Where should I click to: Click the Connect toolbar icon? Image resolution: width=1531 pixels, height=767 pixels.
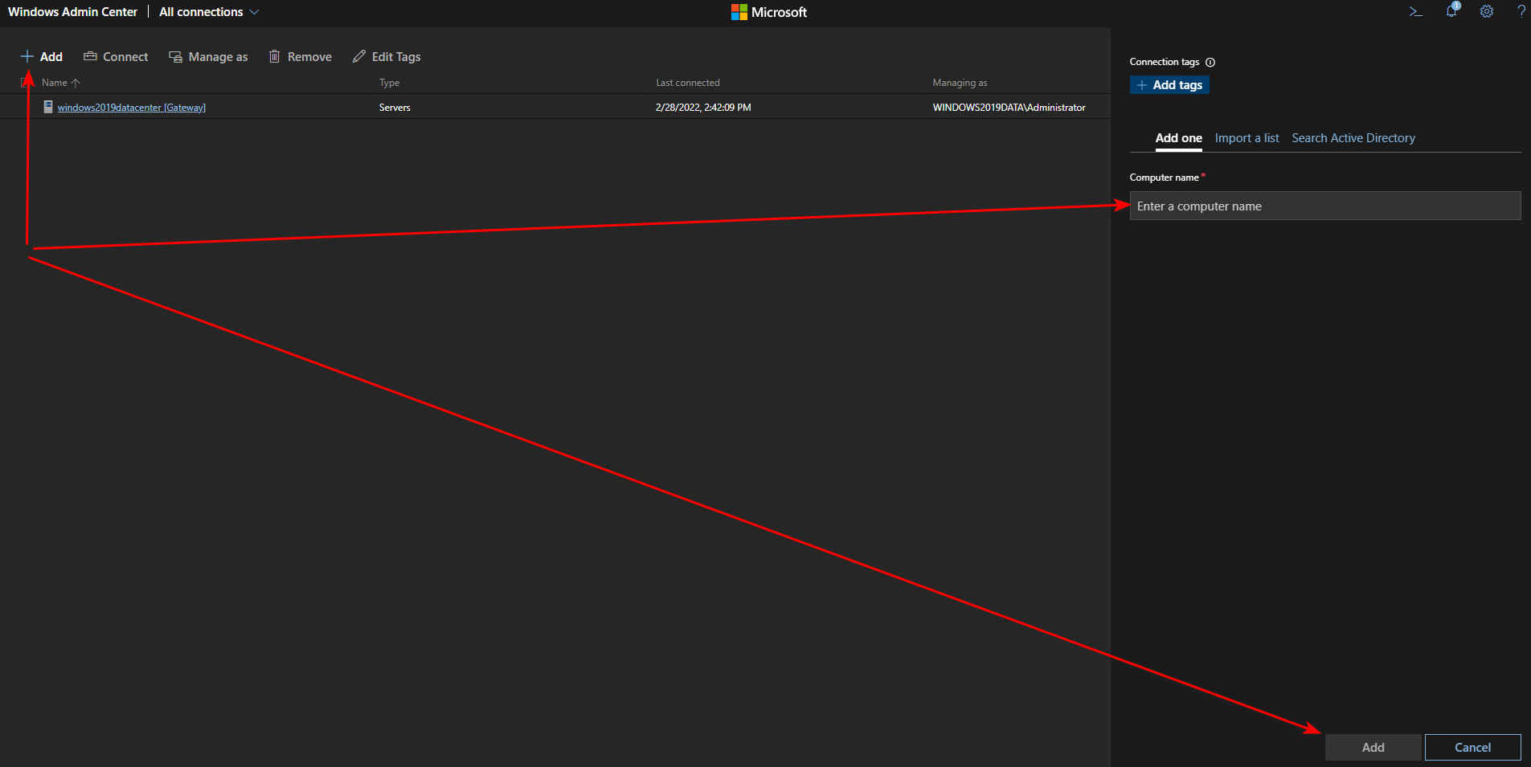[x=90, y=56]
